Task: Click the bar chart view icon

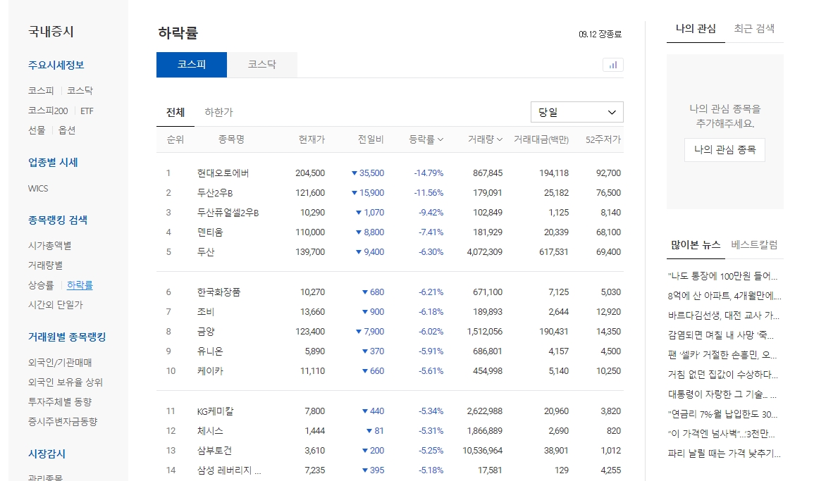Action: click(x=612, y=64)
